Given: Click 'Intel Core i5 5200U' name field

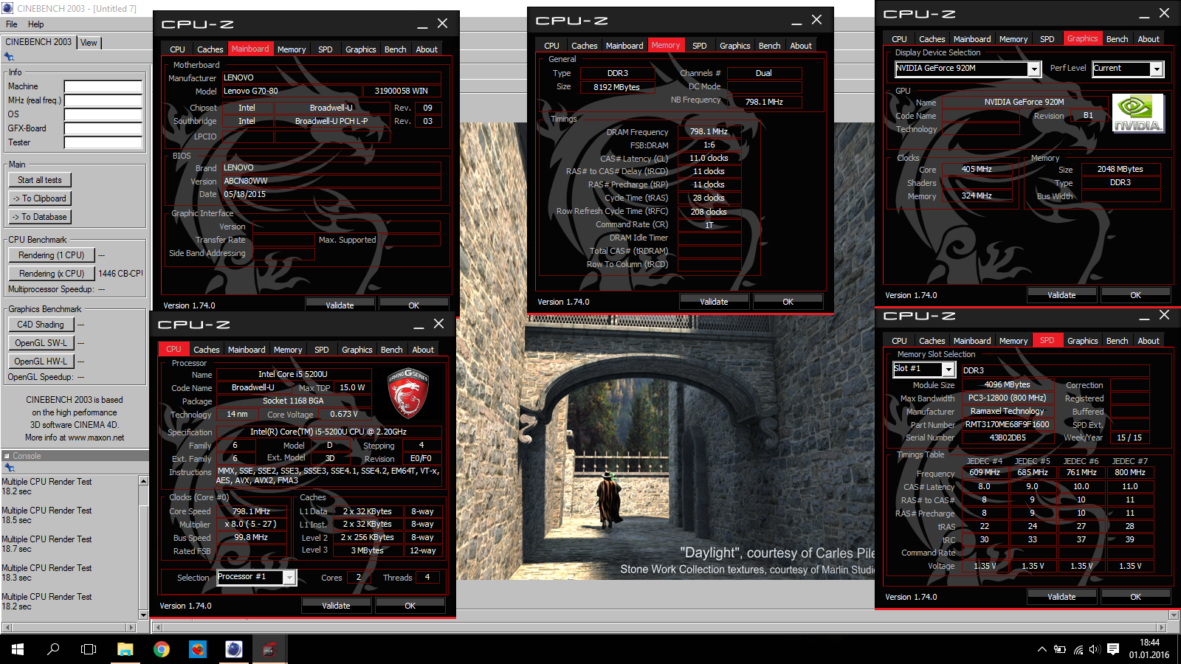Looking at the screenshot, I should point(292,374).
